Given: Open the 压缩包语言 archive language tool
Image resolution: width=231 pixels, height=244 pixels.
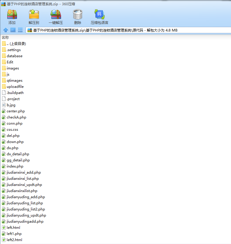Looking at the screenshot, I should [x=100, y=14].
